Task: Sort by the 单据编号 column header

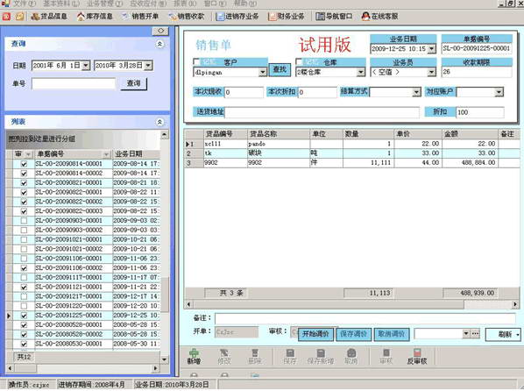Action: pos(73,154)
